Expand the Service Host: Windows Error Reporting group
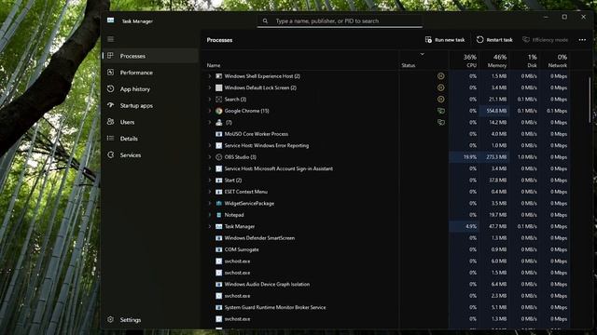 click(x=209, y=145)
